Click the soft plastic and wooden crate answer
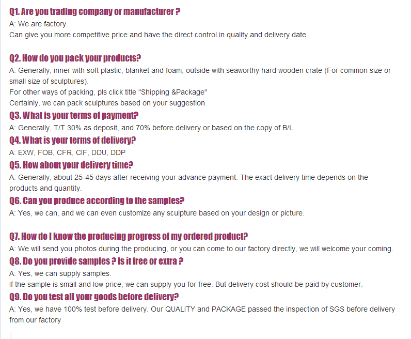This screenshot has height=339, width=411. tap(200, 70)
